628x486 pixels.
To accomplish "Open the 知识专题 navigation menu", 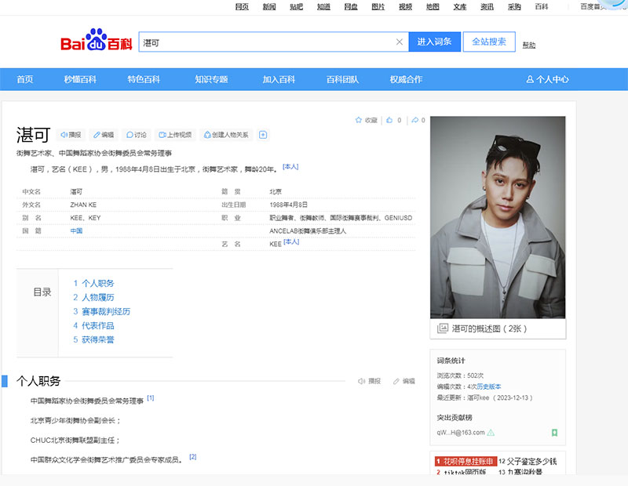I will coord(211,79).
